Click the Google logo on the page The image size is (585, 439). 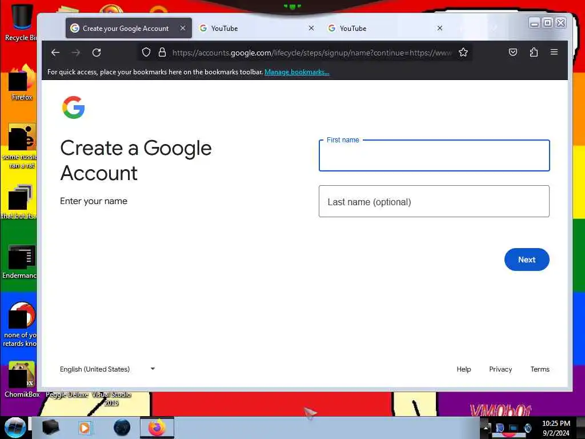pyautogui.click(x=74, y=107)
